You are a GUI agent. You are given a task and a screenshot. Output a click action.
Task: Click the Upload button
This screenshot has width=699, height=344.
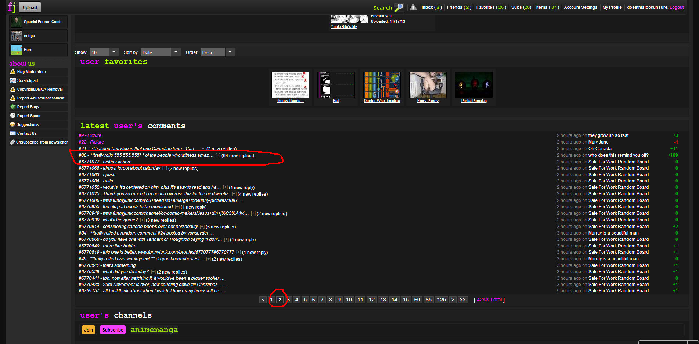click(30, 7)
